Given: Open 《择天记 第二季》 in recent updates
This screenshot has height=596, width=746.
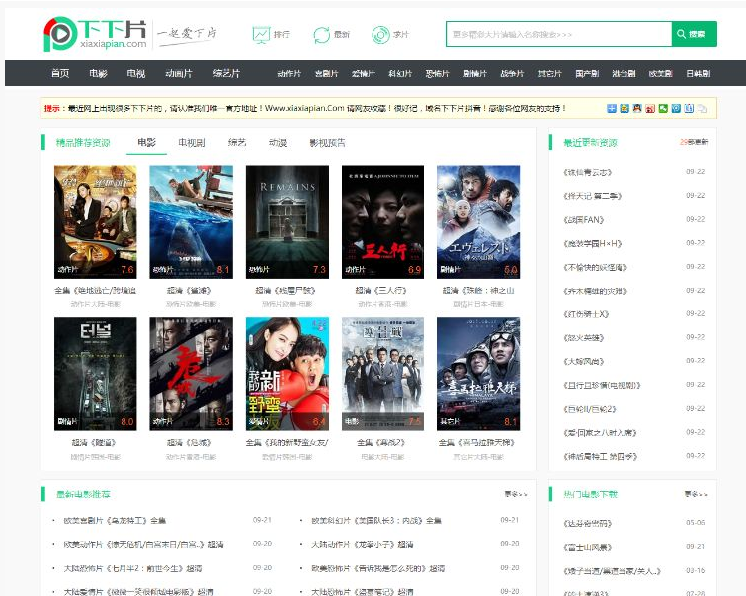Looking at the screenshot, I should [x=592, y=196].
